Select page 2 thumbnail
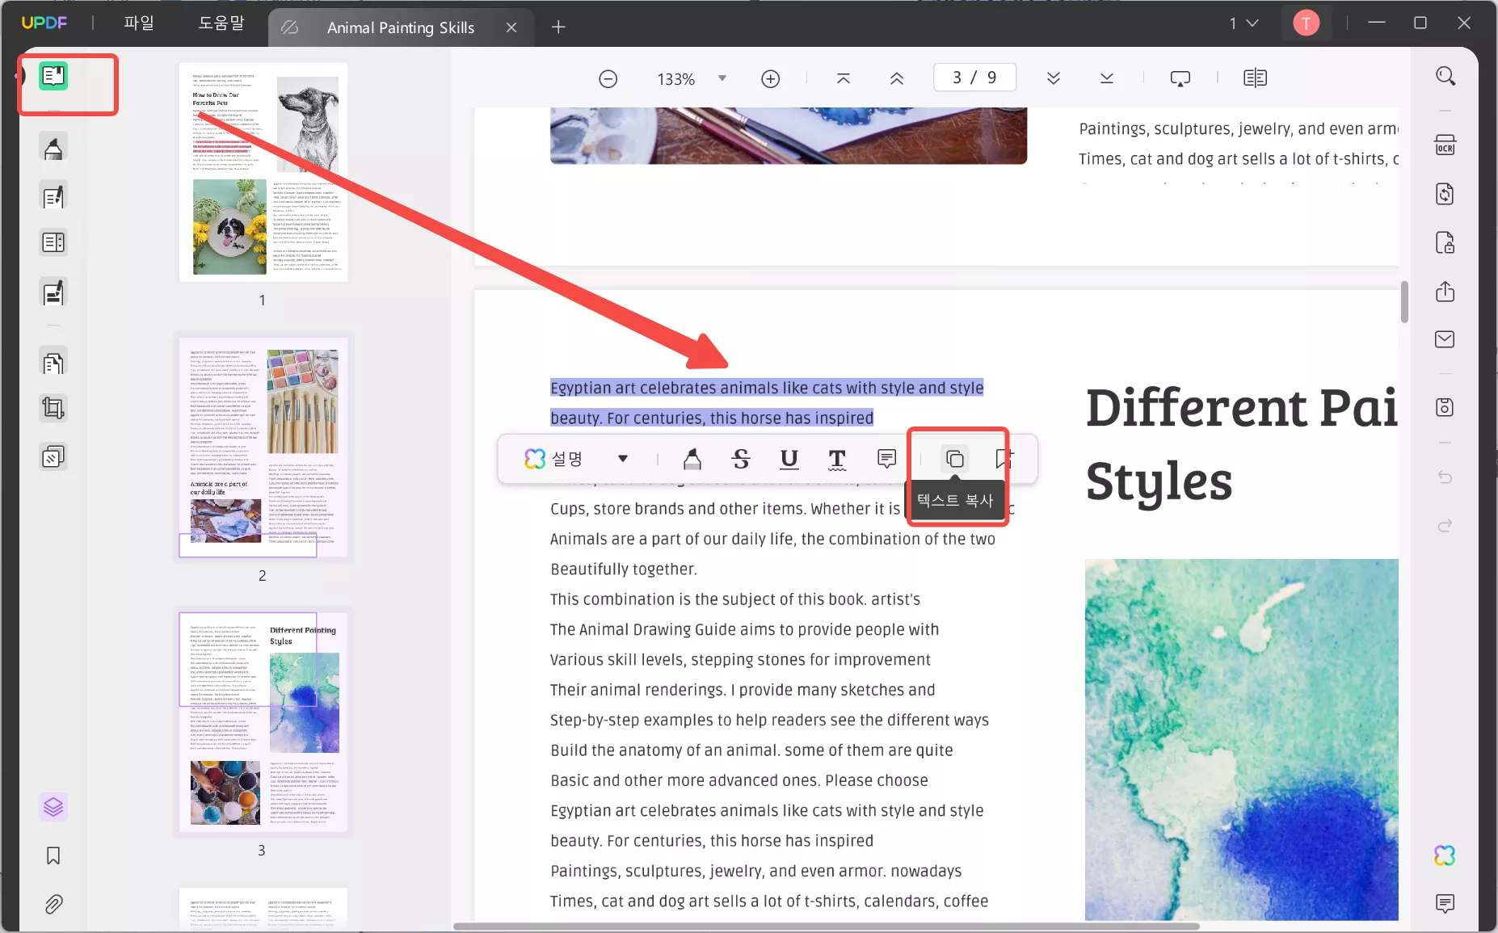 (263, 447)
